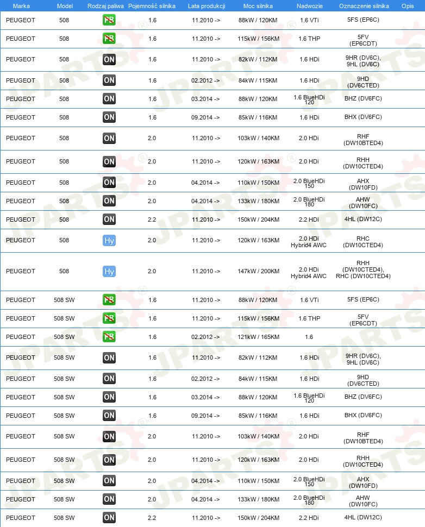This screenshot has height=527, width=425.
Task: Click diesel ON icon in 508 SW 150kW/204KM row
Action: 109,518
